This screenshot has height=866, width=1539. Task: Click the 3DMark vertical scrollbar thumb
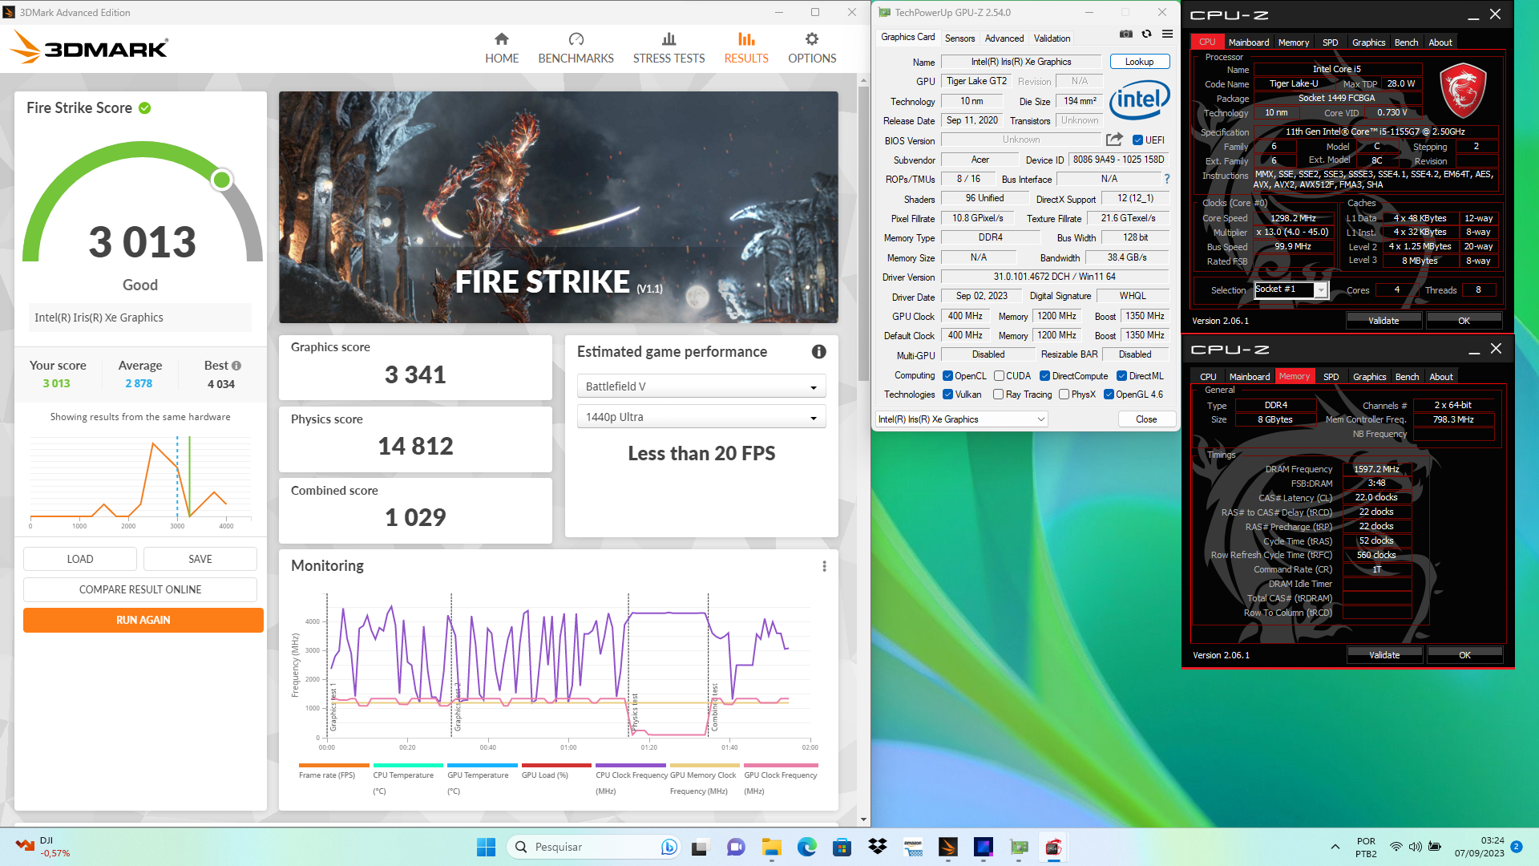click(x=863, y=233)
